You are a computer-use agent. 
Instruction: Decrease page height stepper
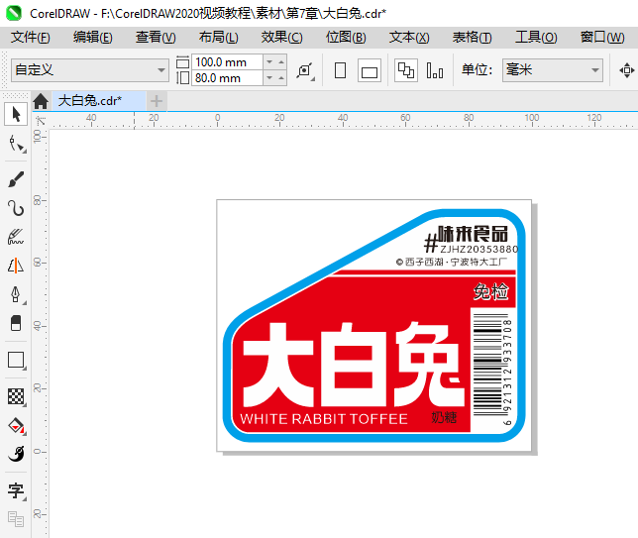[x=269, y=77]
